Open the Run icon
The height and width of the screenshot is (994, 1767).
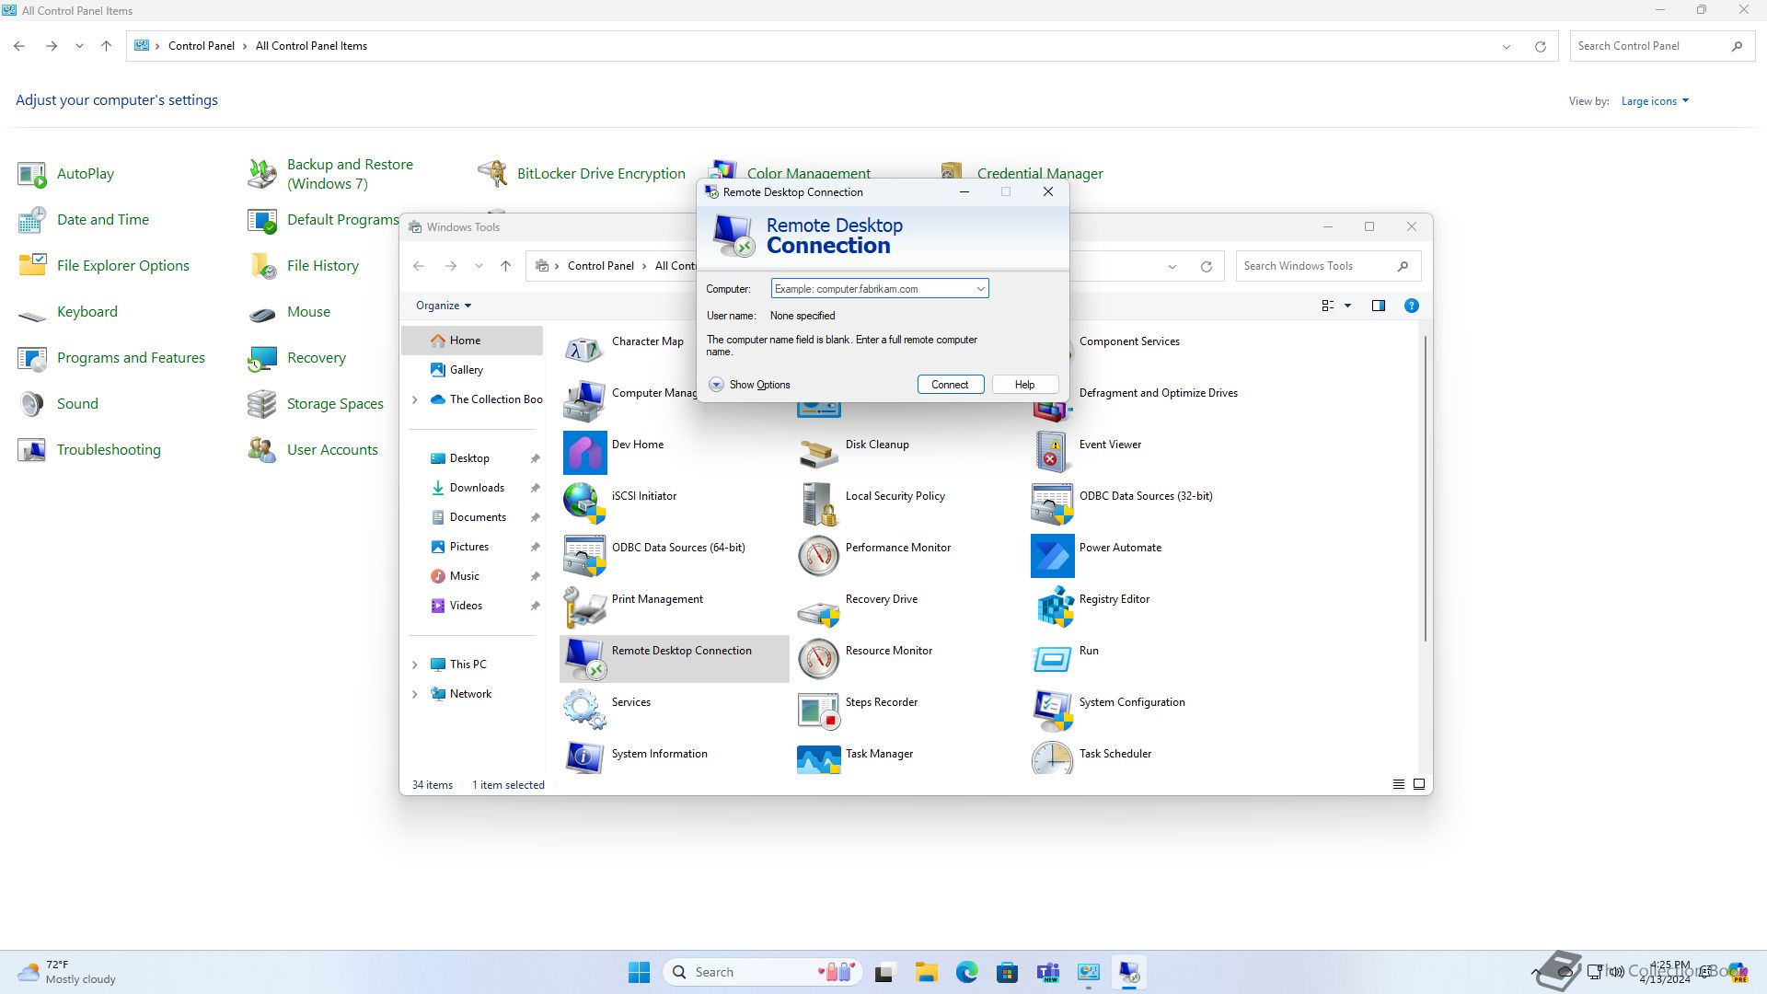[1052, 659]
